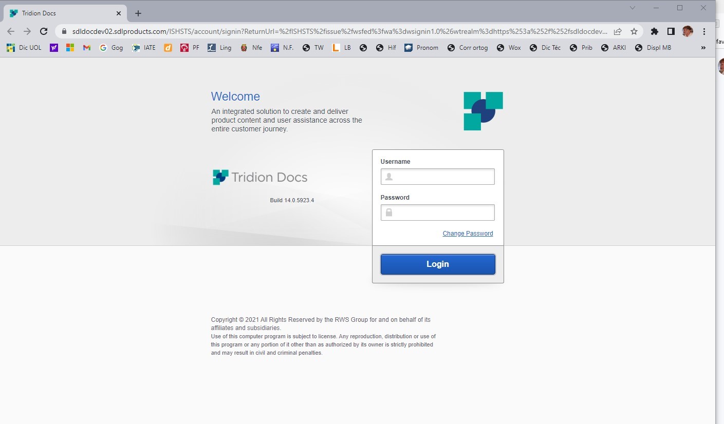The height and width of the screenshot is (424, 724).
Task: Reload the page with the refresh icon
Action: [44, 31]
